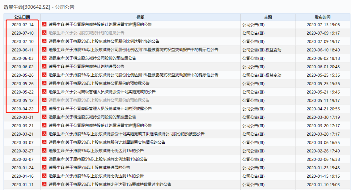Open PDF icon for the 2020-05-22 announcement
Viewport: 351px width, 190px height.
(44, 92)
